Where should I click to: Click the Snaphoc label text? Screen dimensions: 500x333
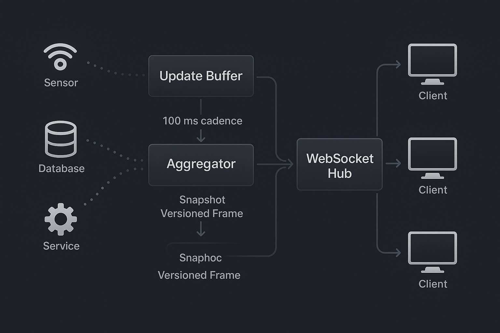(x=201, y=258)
